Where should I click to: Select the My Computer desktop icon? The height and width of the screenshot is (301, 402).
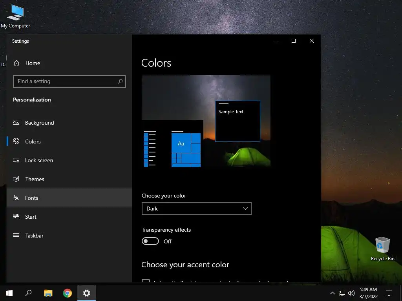coord(15,16)
